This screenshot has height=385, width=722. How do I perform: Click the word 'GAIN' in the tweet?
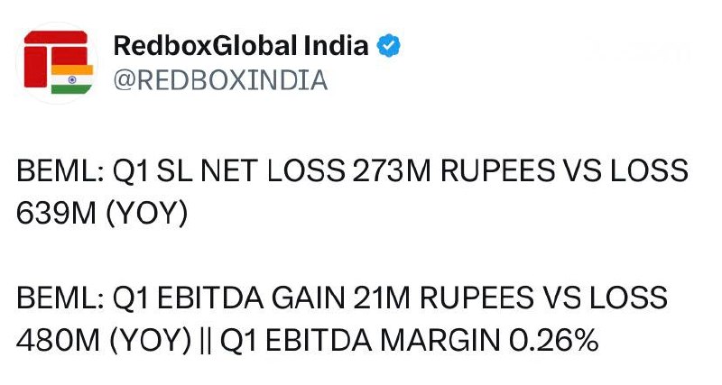click(308, 298)
